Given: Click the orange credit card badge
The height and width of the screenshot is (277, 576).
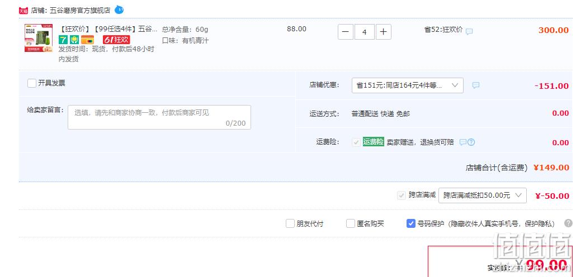Looking at the screenshot, I should [x=88, y=39].
